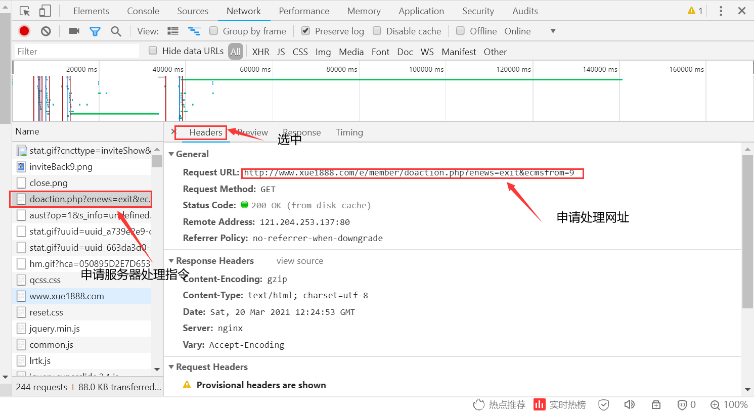Image resolution: width=754 pixels, height=413 pixels.
Task: Open the Console tab
Action: pos(143,11)
